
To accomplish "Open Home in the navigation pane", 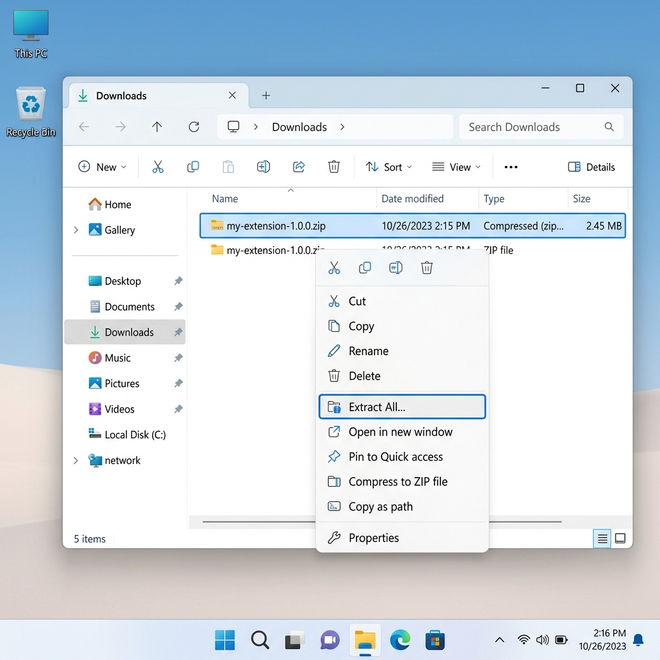I will point(110,204).
